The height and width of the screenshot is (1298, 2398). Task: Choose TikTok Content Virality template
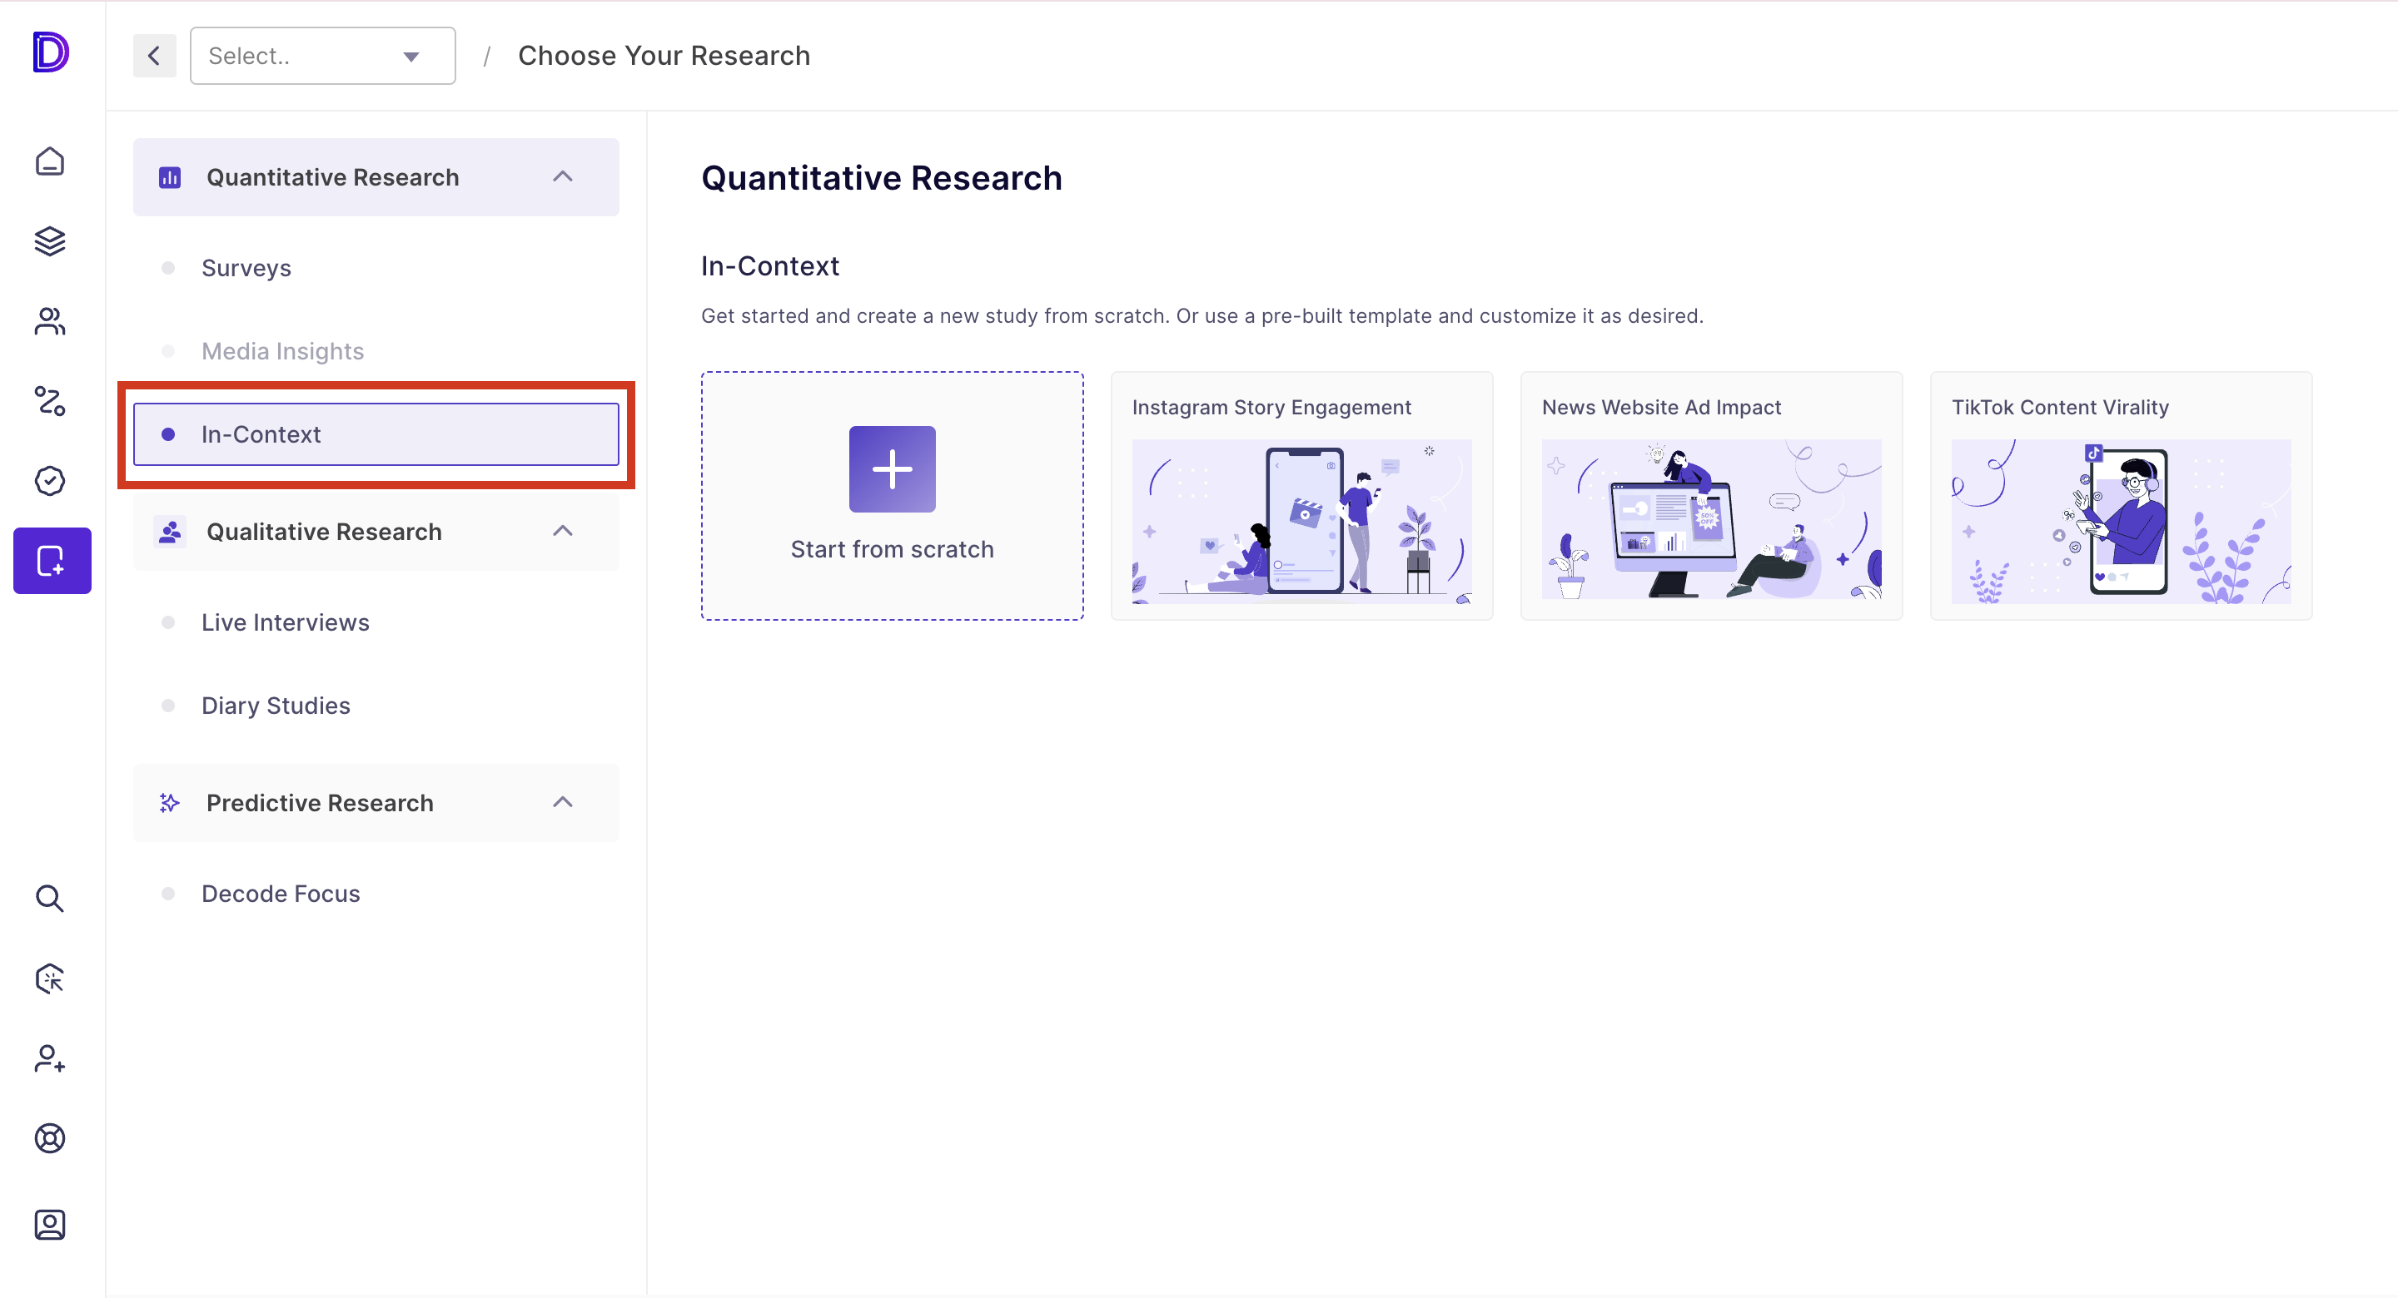tap(2121, 496)
